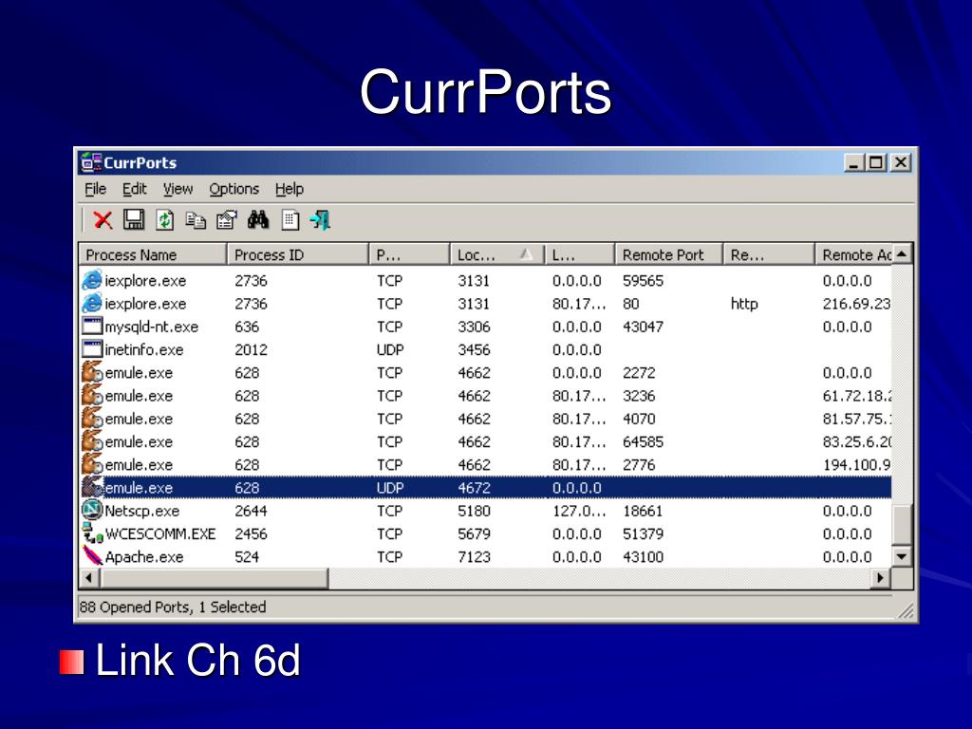Open the Edit menu
The height and width of the screenshot is (729, 972).
(x=135, y=189)
